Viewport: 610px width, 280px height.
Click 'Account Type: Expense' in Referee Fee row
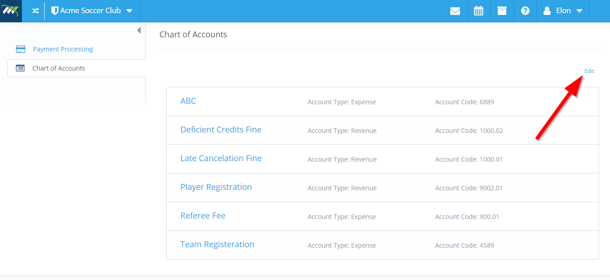point(342,217)
